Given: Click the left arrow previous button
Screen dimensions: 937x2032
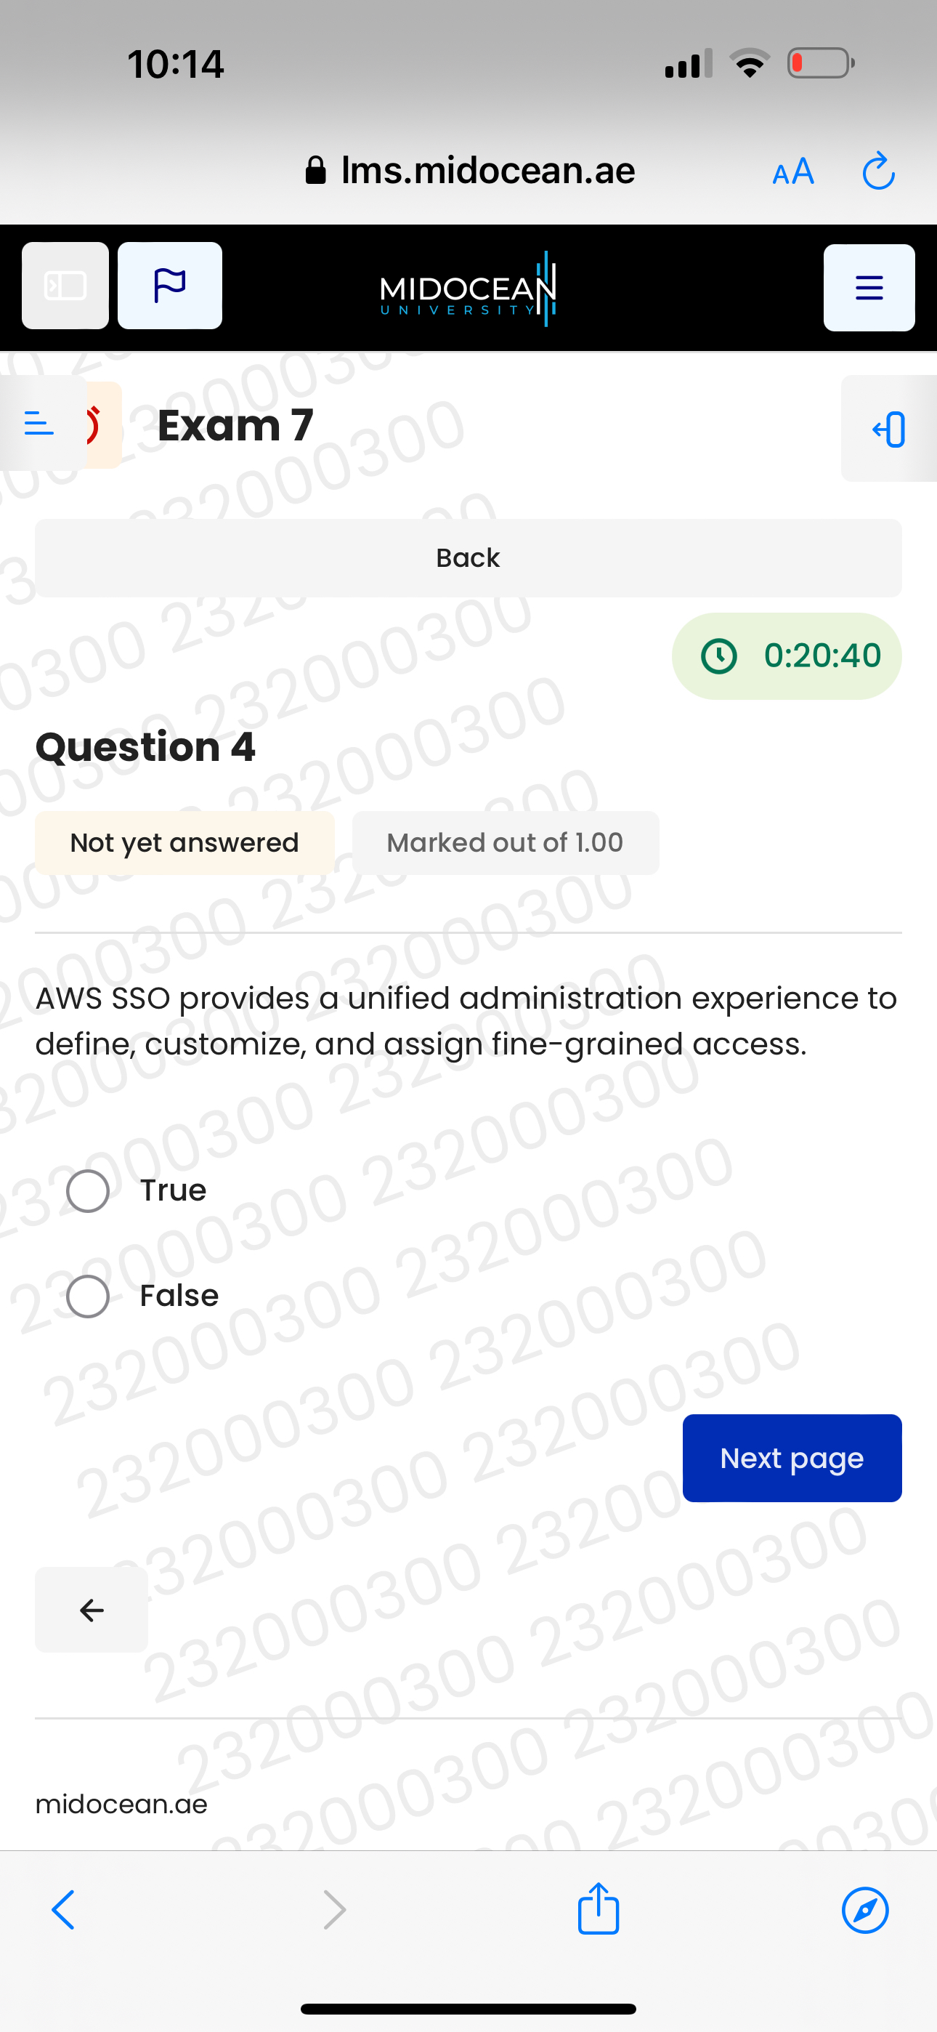Looking at the screenshot, I should pyautogui.click(x=92, y=1610).
